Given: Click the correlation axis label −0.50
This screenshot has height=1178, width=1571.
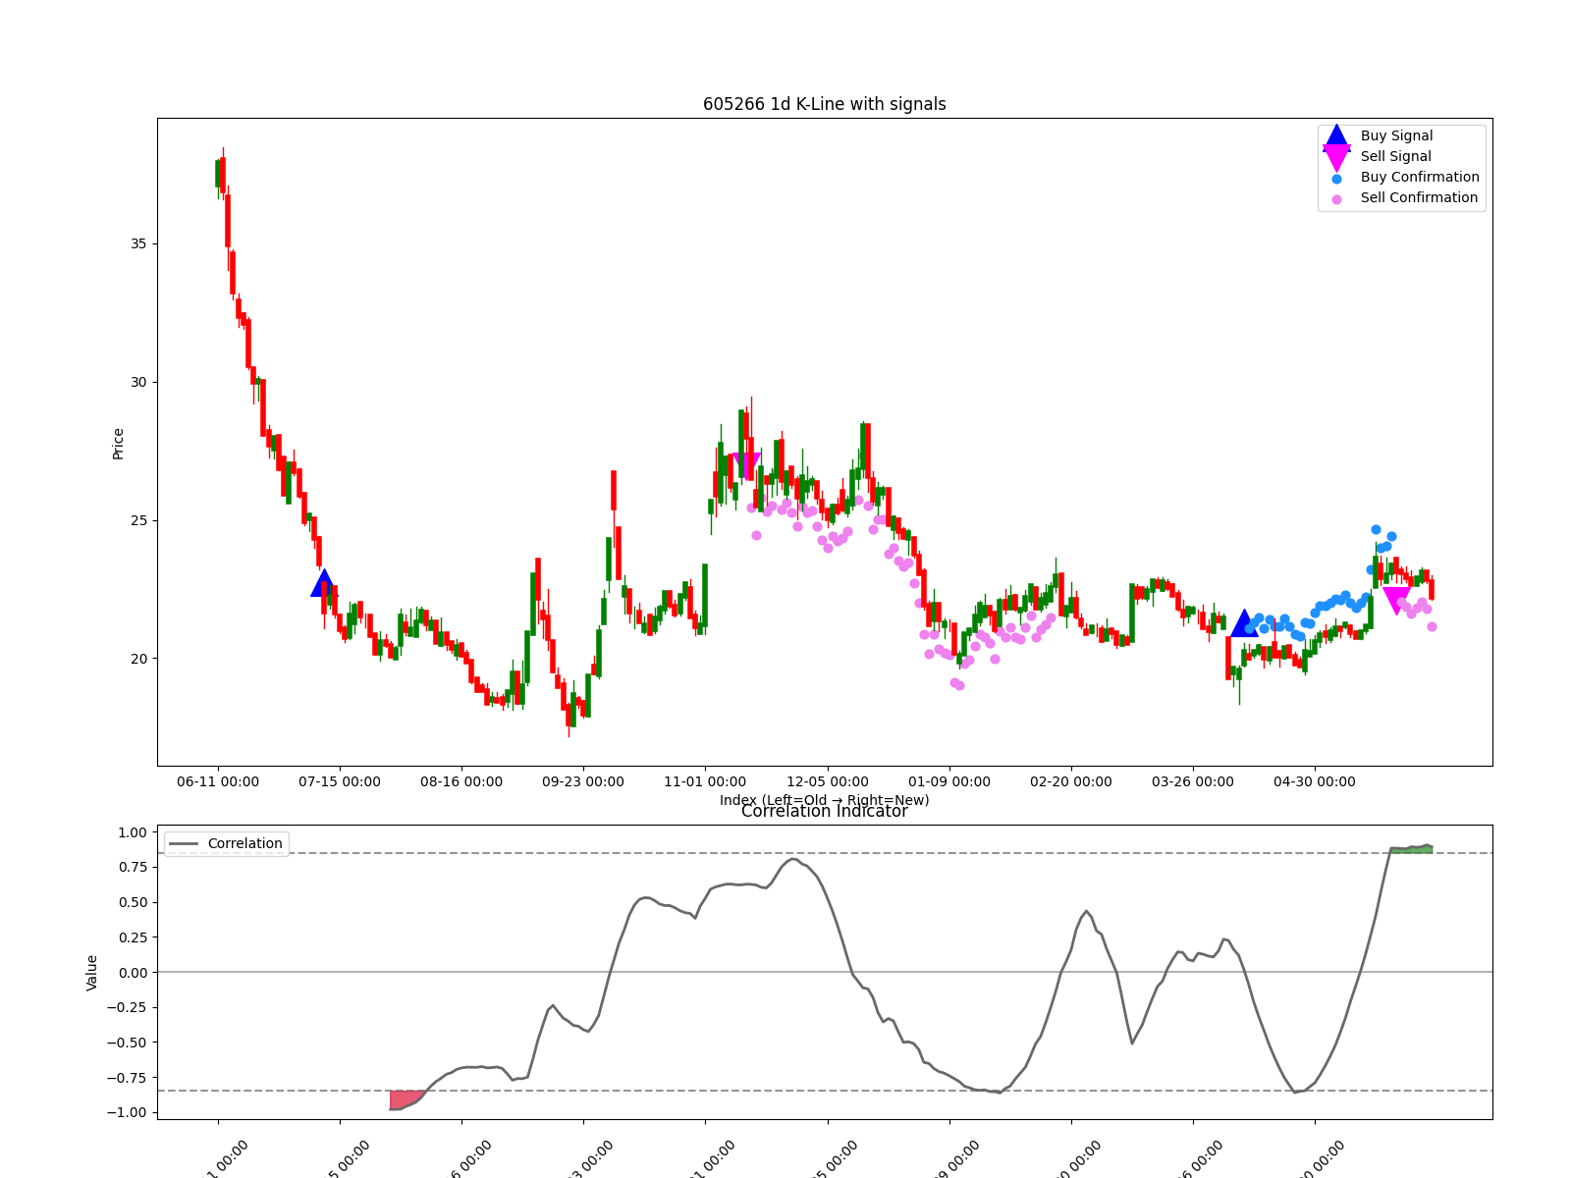Looking at the screenshot, I should click(x=128, y=1043).
